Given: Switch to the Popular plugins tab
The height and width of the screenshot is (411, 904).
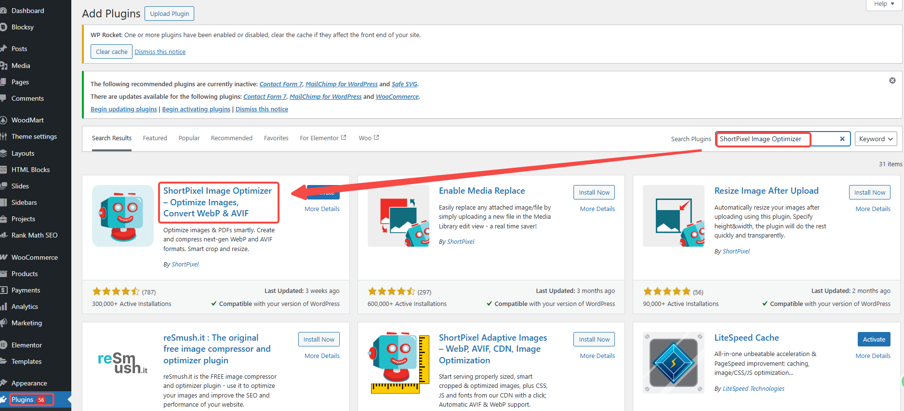Looking at the screenshot, I should 189,138.
